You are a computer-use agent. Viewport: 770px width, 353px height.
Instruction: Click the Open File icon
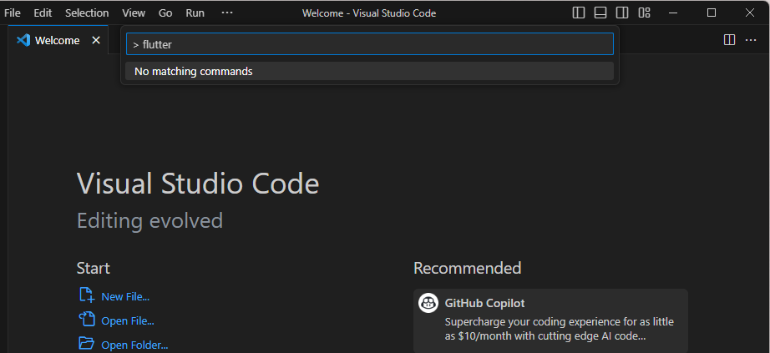click(x=86, y=320)
